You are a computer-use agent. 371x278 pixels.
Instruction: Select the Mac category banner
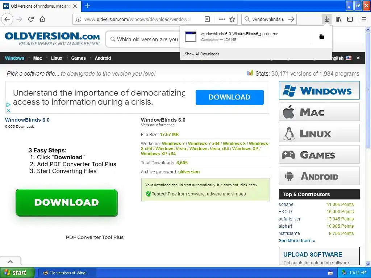click(x=319, y=112)
